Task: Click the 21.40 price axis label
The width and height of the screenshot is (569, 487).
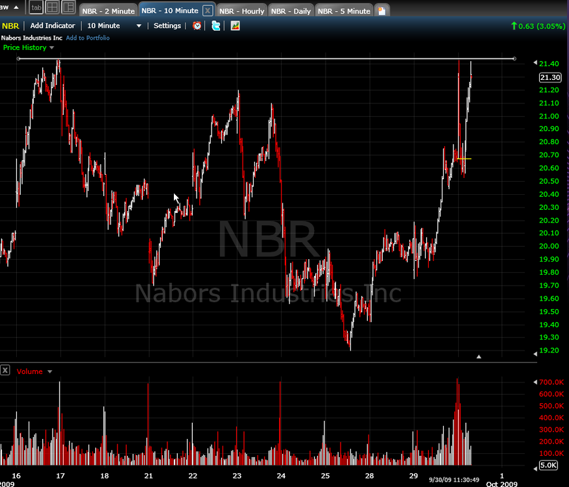Action: point(549,64)
